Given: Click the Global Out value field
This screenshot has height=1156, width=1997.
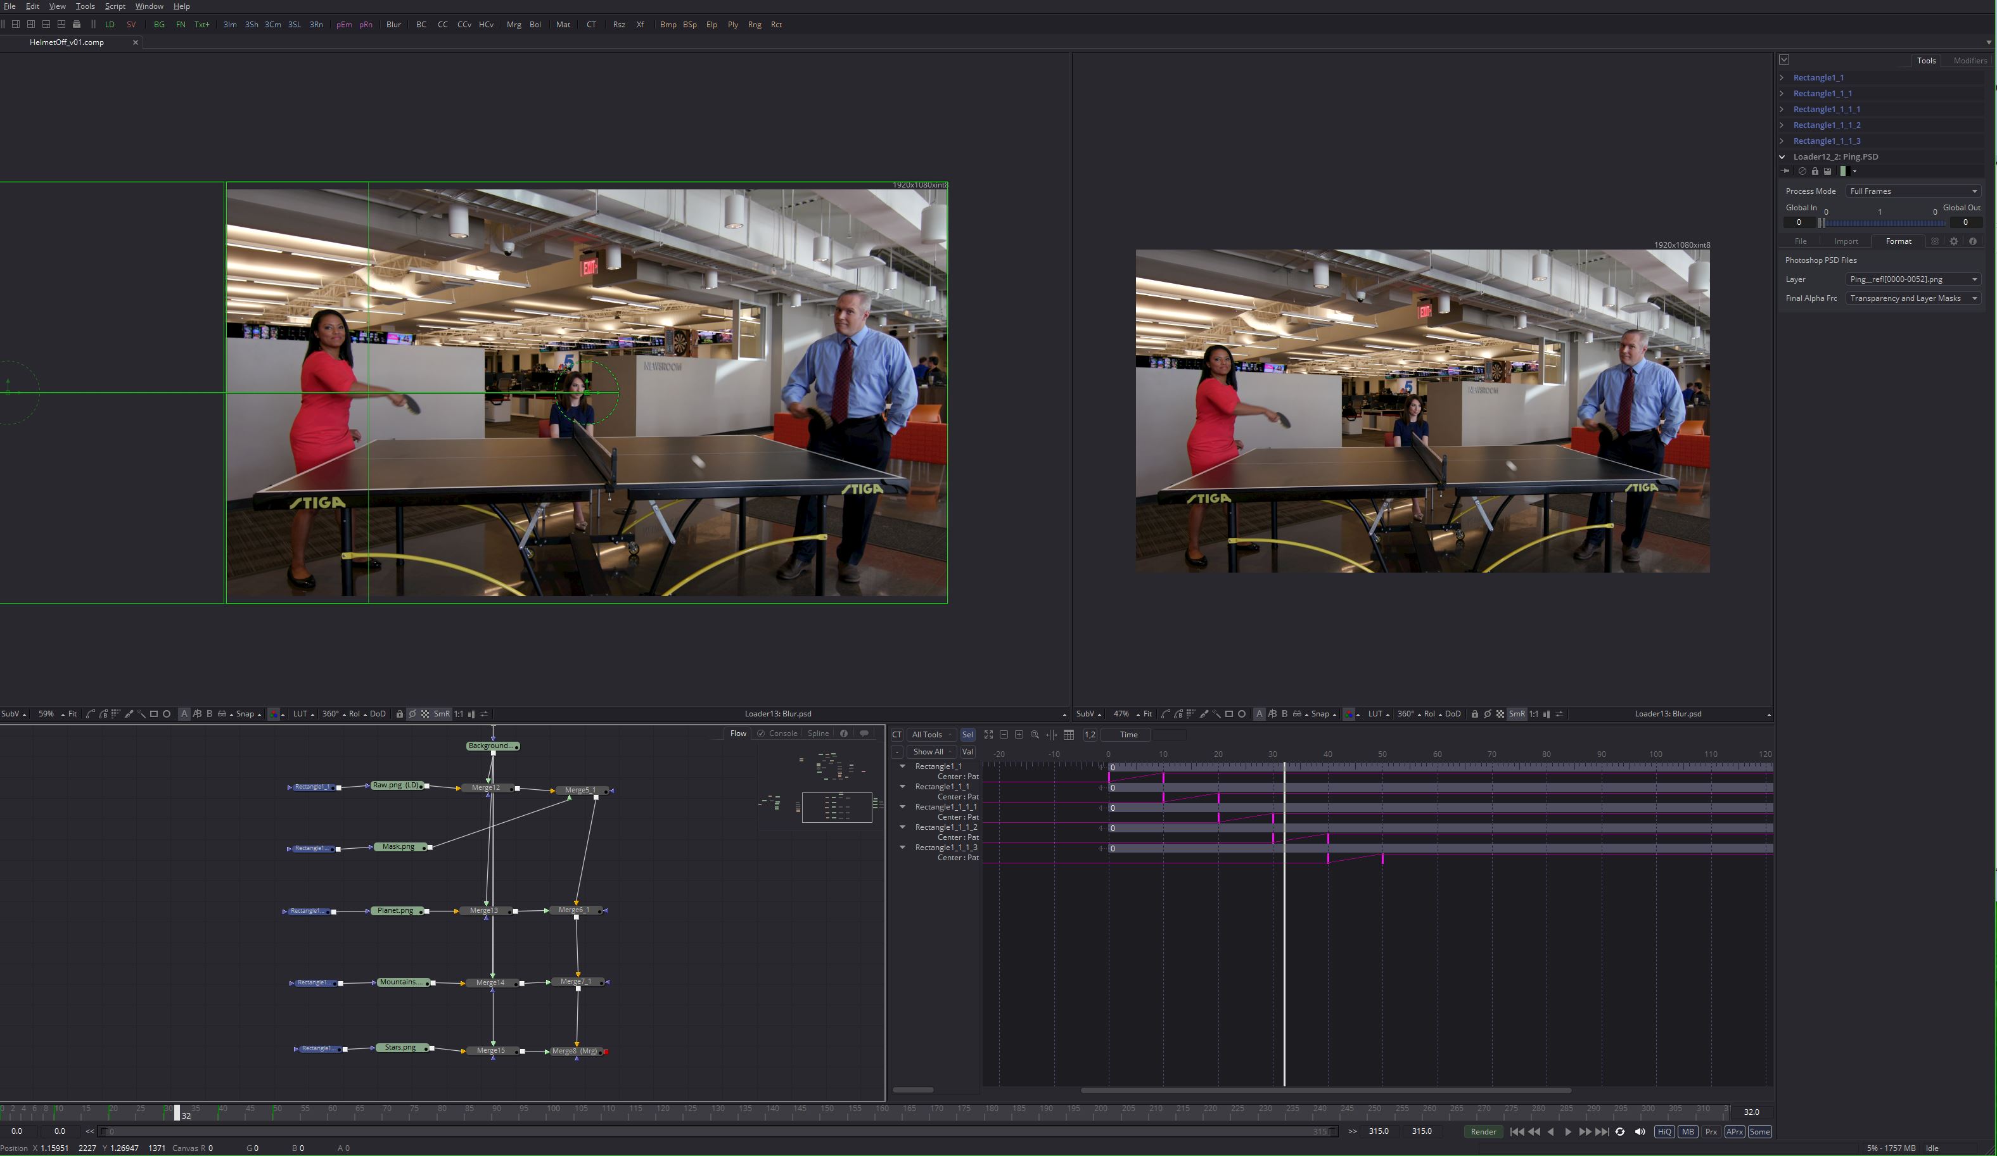Looking at the screenshot, I should coord(1965,222).
